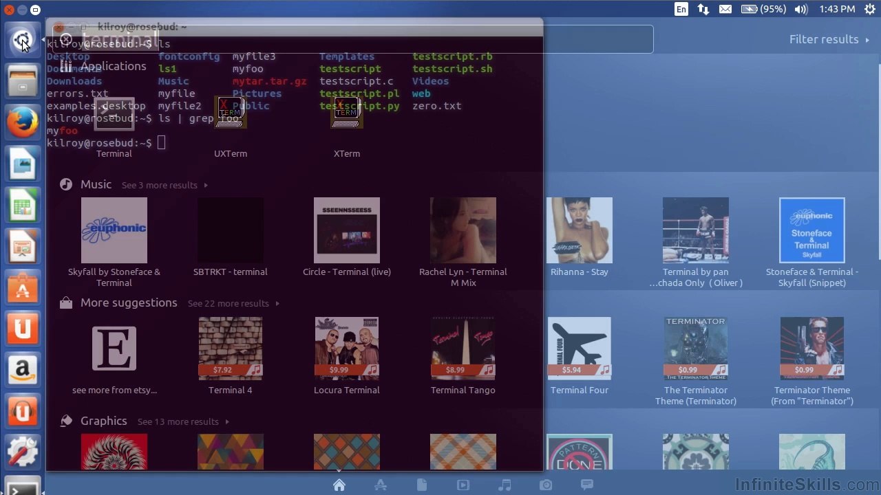Switch to the Files lens
Viewport: 881px width, 495px height.
coord(422,485)
